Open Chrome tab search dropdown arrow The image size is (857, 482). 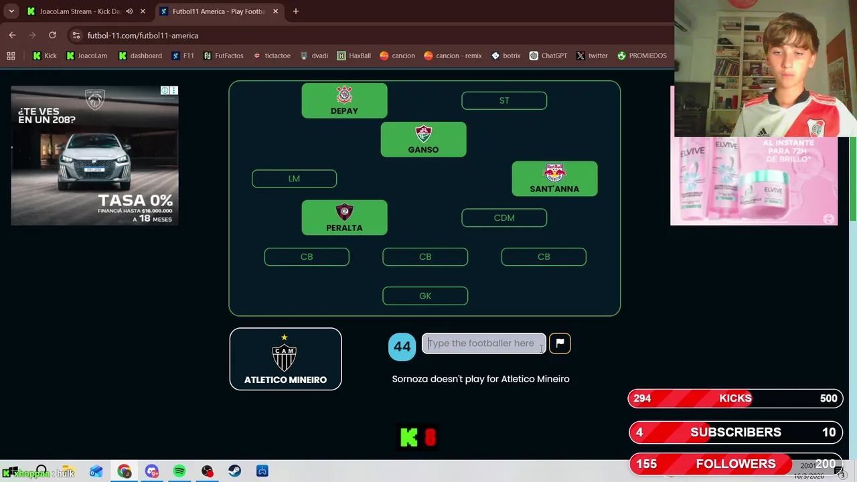pos(11,11)
